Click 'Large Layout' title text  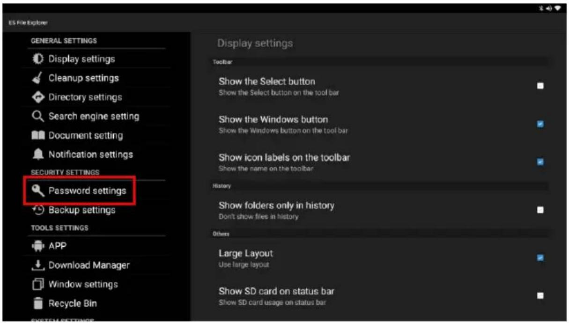(245, 253)
